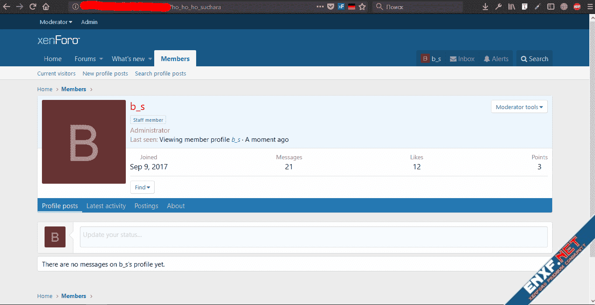The height and width of the screenshot is (305, 595).
Task: Open the Firefox library bookmarks icon
Action: [x=511, y=7]
